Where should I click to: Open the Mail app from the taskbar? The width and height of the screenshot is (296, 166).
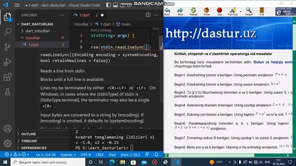tap(144, 162)
